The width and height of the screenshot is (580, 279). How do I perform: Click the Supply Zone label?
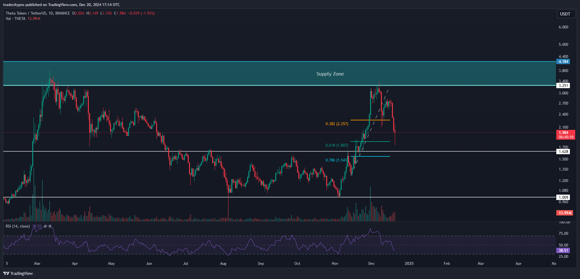pyautogui.click(x=330, y=74)
